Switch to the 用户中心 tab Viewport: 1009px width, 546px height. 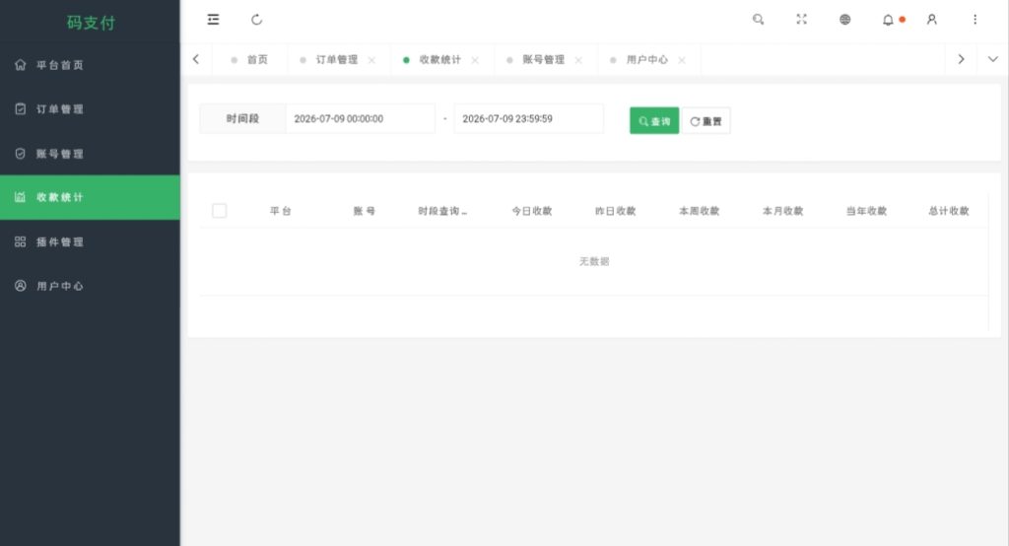(647, 60)
